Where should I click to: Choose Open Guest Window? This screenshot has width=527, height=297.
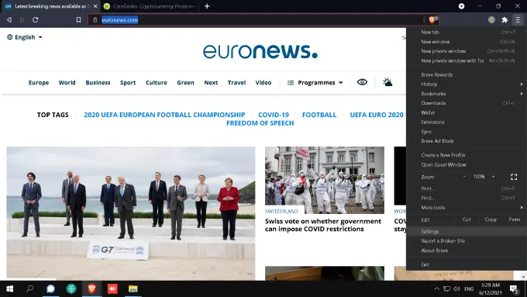(467, 165)
